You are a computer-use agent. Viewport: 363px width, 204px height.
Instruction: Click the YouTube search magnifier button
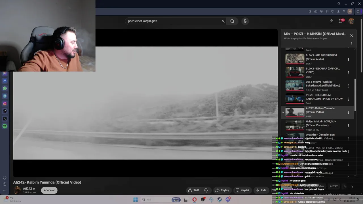(232, 21)
